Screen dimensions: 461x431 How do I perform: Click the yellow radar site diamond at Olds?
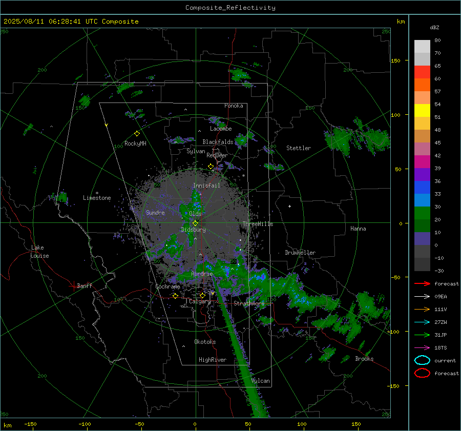click(195, 223)
